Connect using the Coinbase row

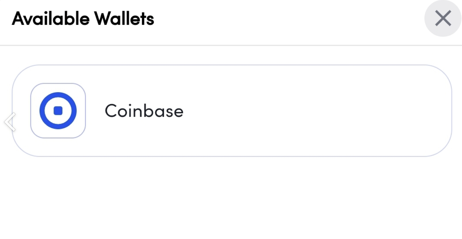232,111
